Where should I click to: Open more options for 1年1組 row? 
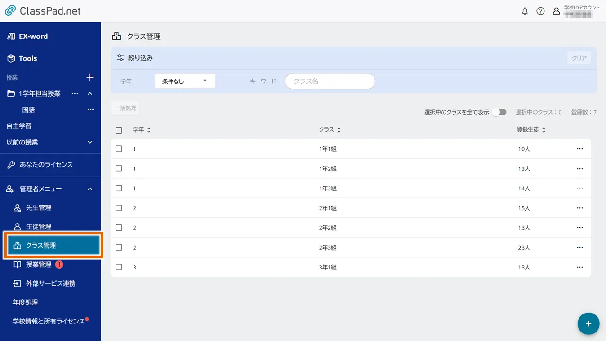tap(579, 149)
